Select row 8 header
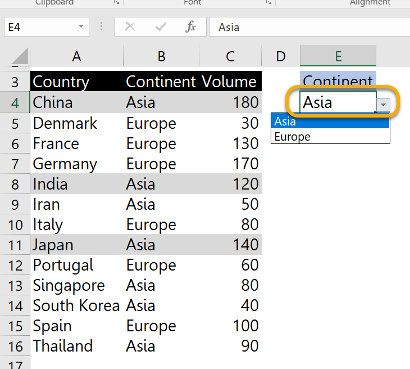The height and width of the screenshot is (369, 410). (15, 184)
